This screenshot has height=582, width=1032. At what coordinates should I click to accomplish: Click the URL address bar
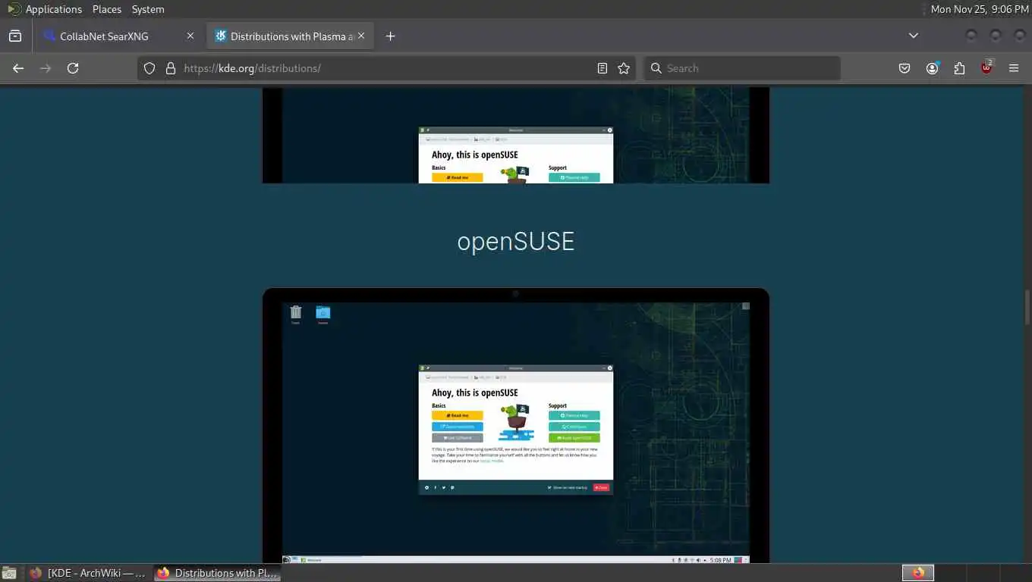[387, 68]
